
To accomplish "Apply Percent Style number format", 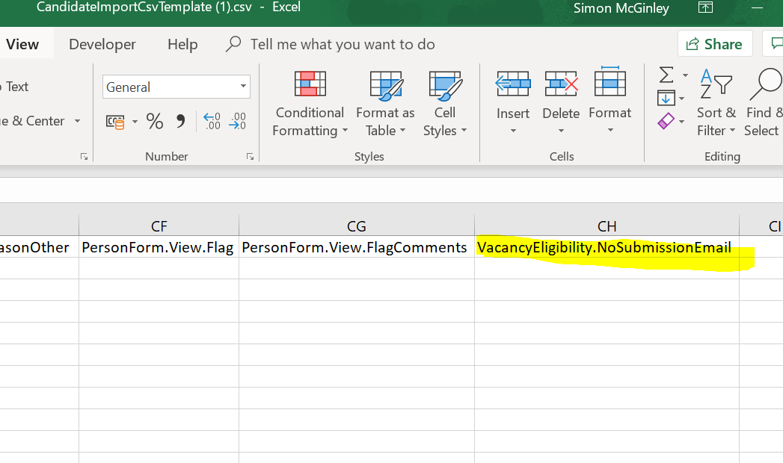I will 155,122.
